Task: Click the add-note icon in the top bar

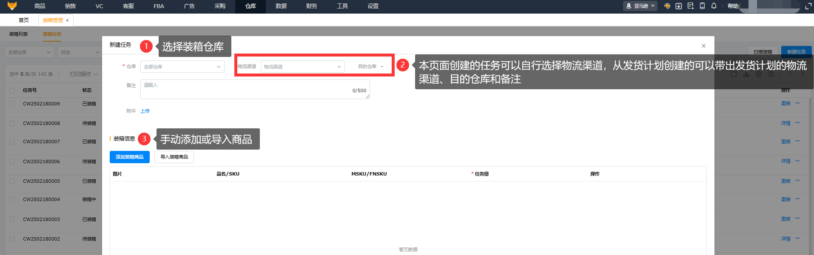Action: [690, 6]
